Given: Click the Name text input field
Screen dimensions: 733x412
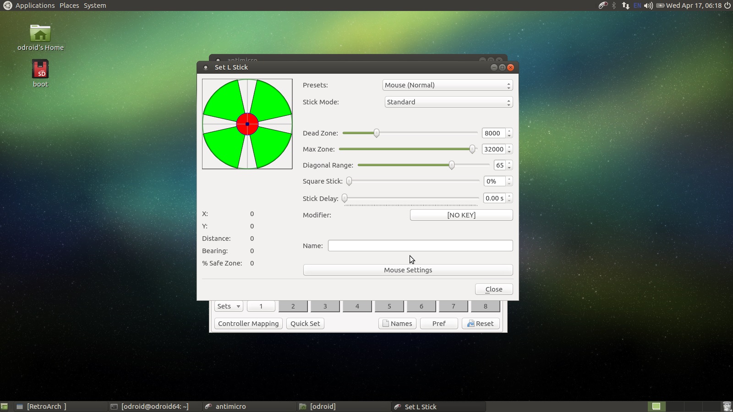Looking at the screenshot, I should tap(420, 246).
